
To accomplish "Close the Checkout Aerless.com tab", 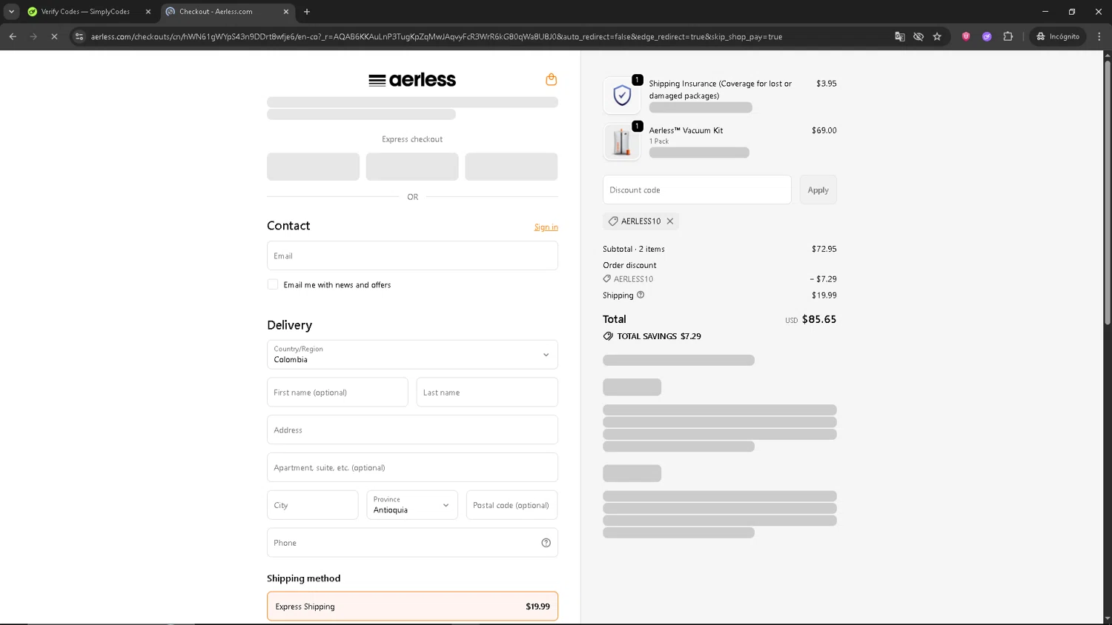I will [286, 11].
